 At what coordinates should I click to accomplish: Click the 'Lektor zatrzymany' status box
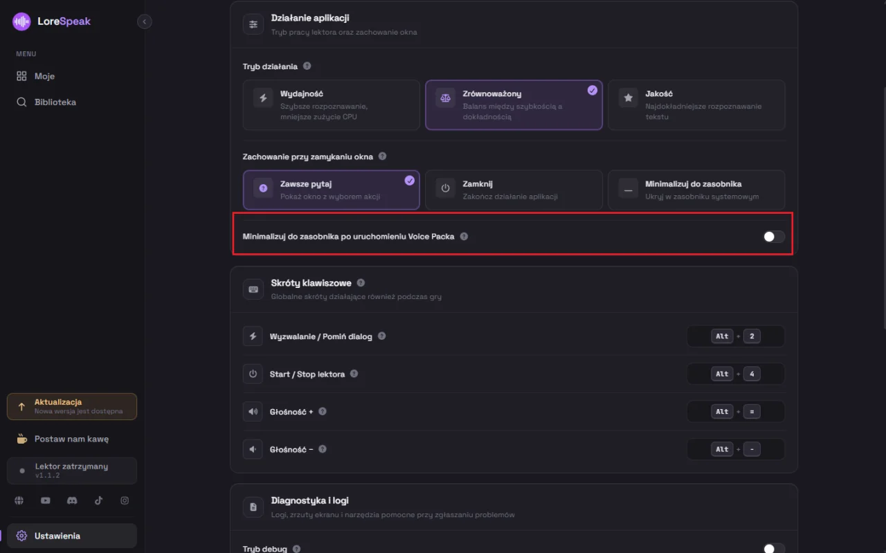tap(72, 471)
